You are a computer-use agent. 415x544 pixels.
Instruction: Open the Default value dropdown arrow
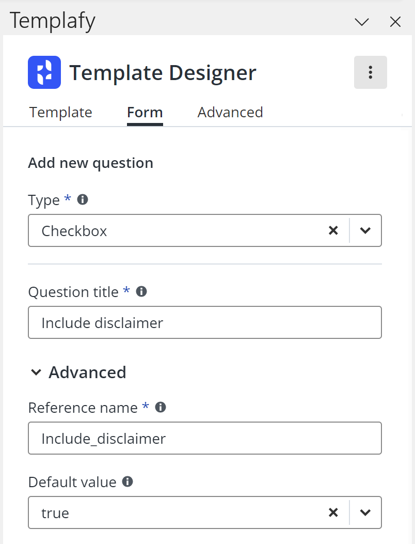pos(365,512)
